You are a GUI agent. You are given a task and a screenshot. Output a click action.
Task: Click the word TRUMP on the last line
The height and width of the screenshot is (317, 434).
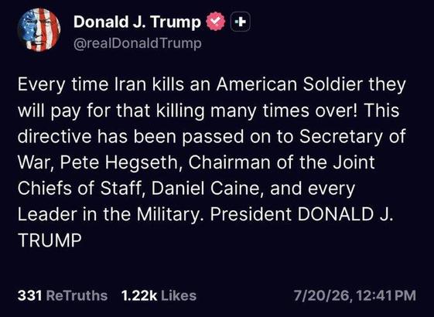(50, 240)
